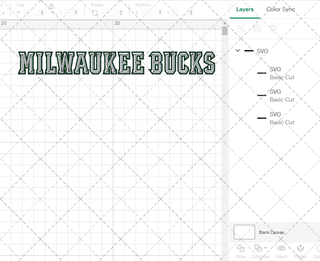Screen dimensions: 320x261
Task: Open the Combine dropdown arrow
Action: coord(266,248)
